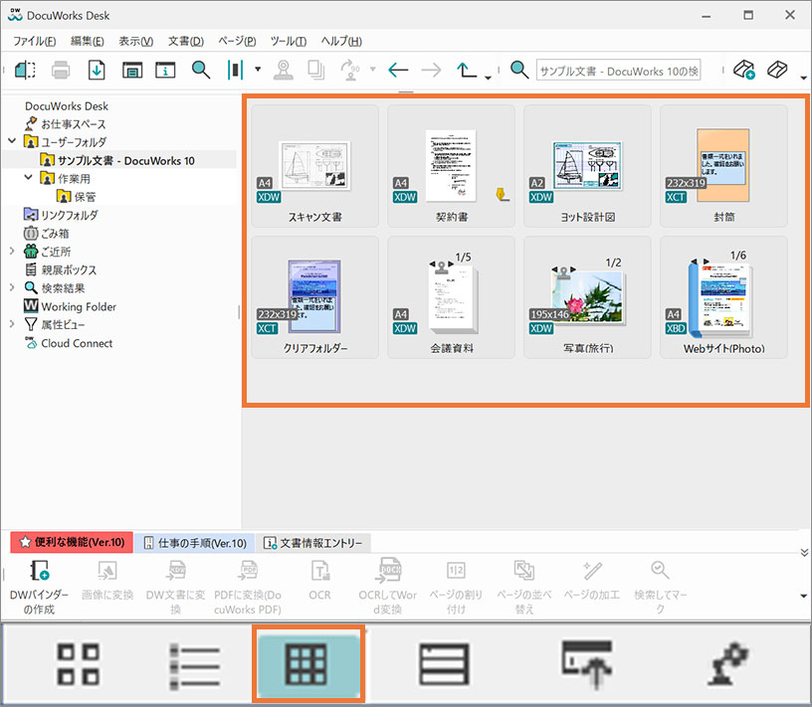Go forward with the right arrow

[431, 70]
